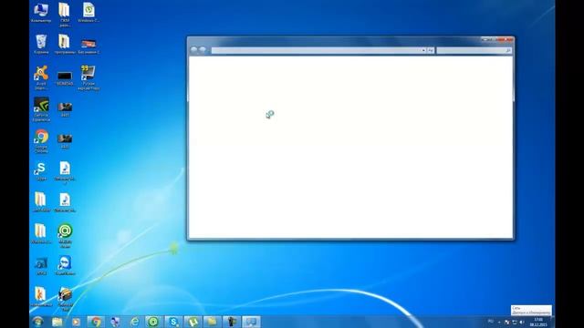Open uTorrent from the taskbar

coord(193,322)
